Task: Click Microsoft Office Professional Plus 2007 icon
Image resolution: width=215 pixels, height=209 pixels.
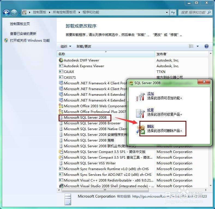Action: [x=61, y=112]
